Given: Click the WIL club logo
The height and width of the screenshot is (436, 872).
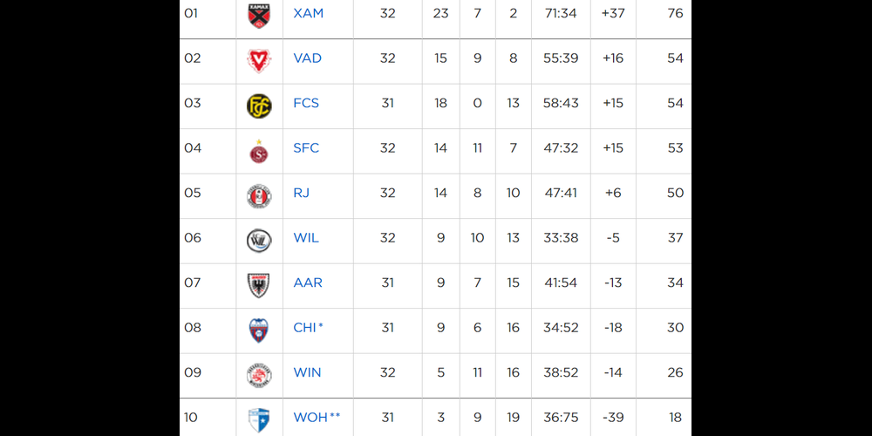Looking at the screenshot, I should [259, 241].
